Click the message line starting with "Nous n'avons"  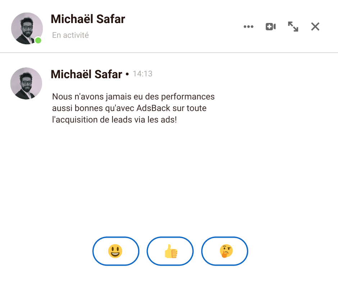click(133, 97)
